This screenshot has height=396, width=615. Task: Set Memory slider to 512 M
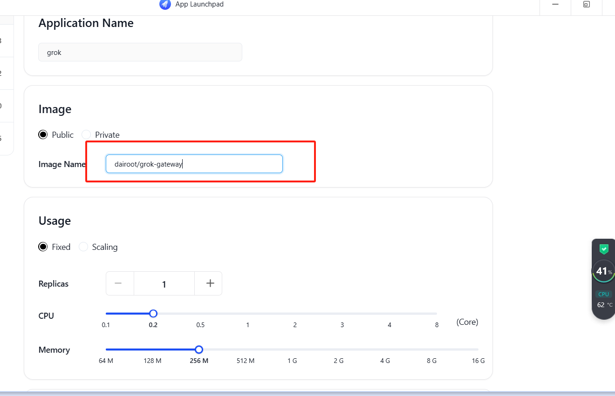pos(246,349)
